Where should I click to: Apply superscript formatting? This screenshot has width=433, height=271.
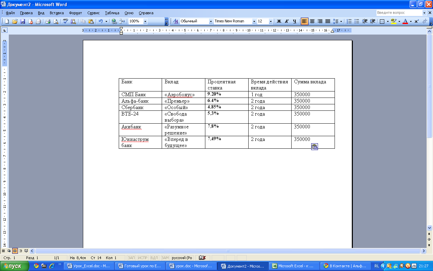(416, 21)
